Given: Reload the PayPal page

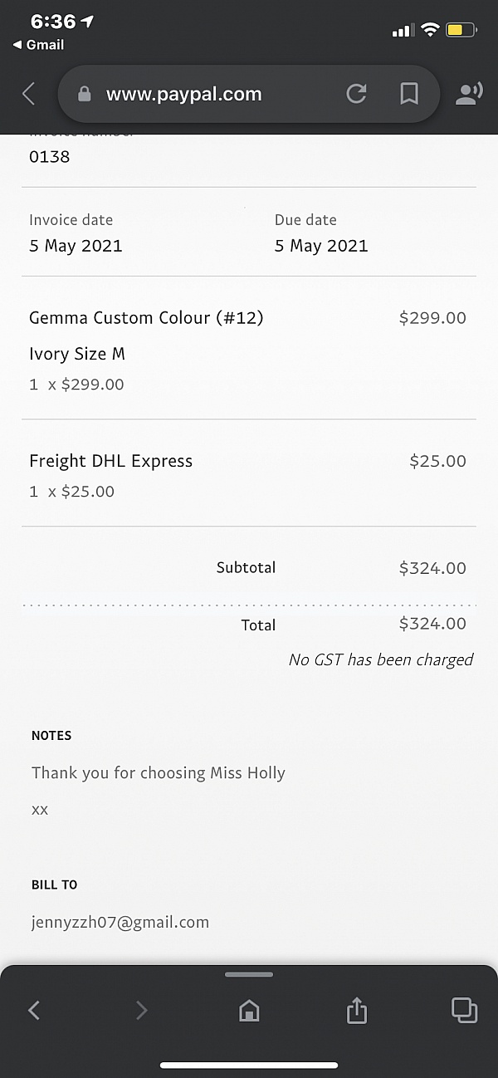Looking at the screenshot, I should pos(356,94).
